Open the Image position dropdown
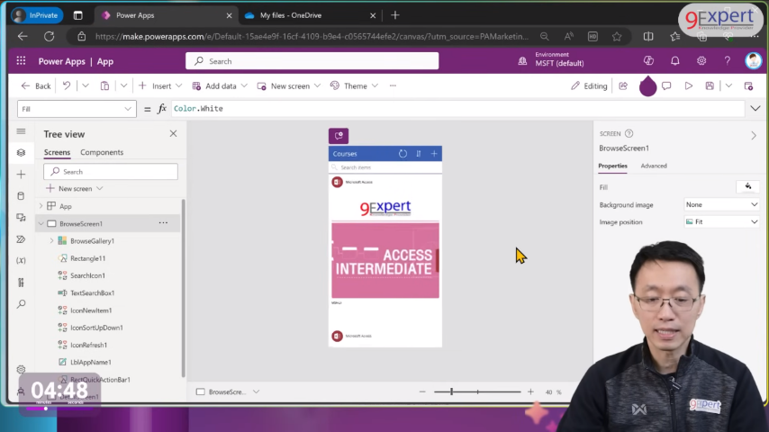 [x=720, y=221]
